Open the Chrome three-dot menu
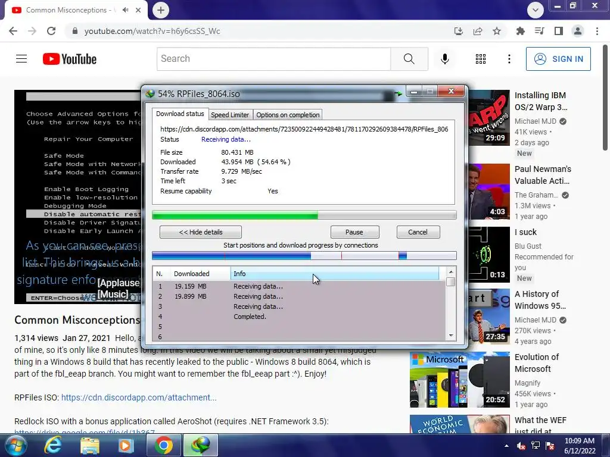This screenshot has width=610, height=457. point(597,31)
